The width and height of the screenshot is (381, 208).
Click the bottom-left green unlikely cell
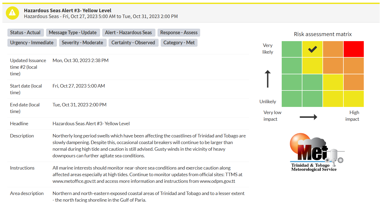pyautogui.click(x=292, y=99)
